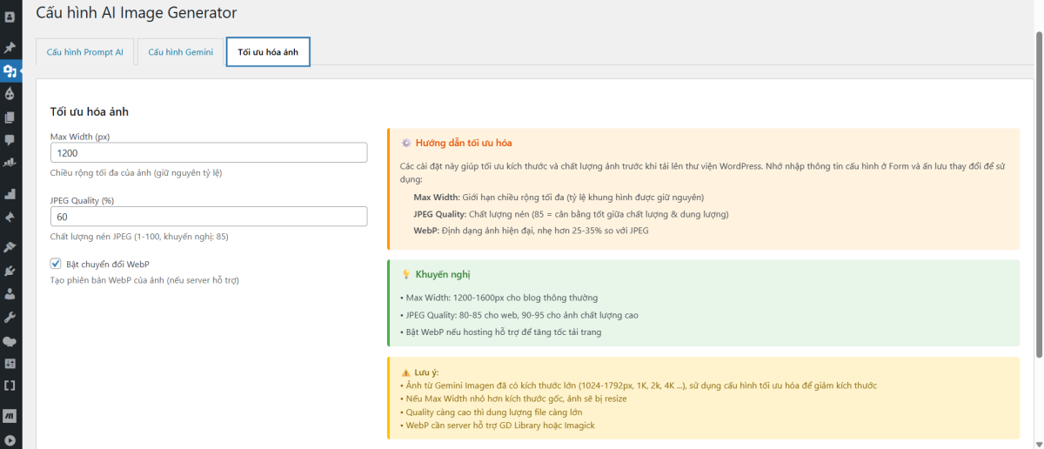Click the page vertical scrollbar
1044x449 pixels.
click(1038, 191)
